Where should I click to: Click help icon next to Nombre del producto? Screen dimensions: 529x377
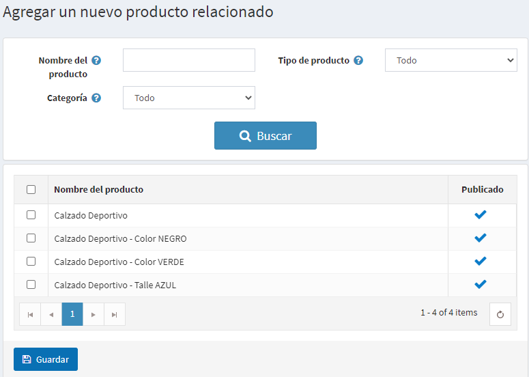click(x=96, y=60)
